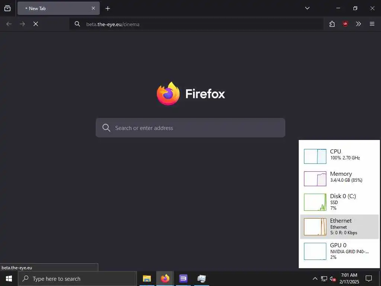Select the CPU performance graph thumbnail

(x=315, y=156)
